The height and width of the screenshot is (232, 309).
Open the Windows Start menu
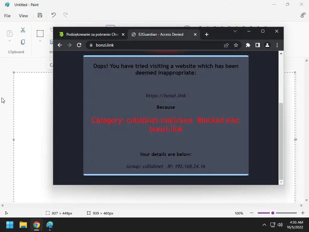(10, 225)
